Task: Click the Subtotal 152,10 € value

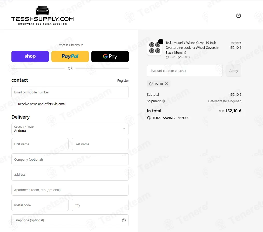Action: (x=235, y=94)
